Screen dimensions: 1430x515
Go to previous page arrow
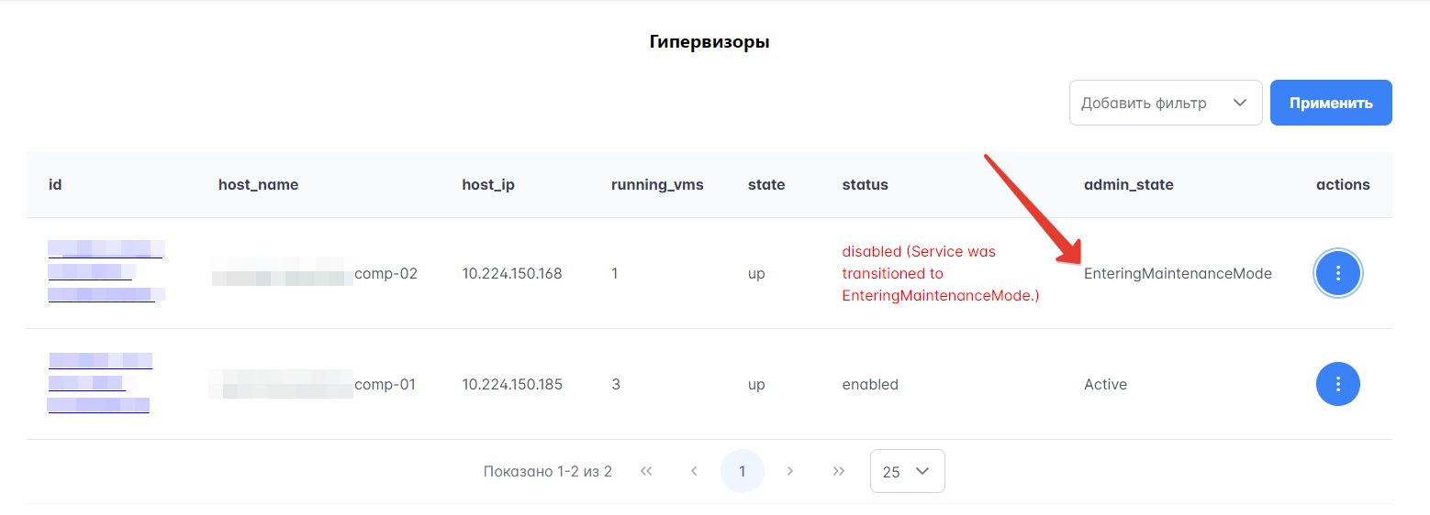[694, 471]
